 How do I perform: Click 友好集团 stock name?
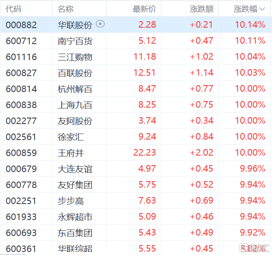[75, 185]
